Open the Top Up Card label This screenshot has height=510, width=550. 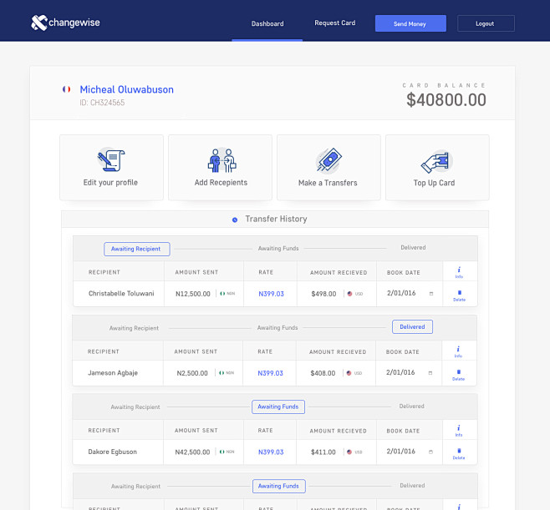(x=434, y=183)
